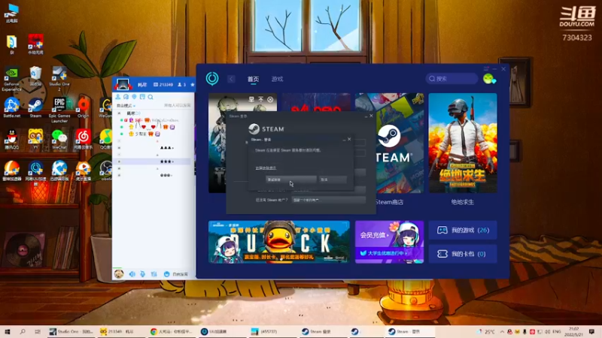The height and width of the screenshot is (338, 602).
Task: Go back with the UU arrow button
Action: (231, 79)
